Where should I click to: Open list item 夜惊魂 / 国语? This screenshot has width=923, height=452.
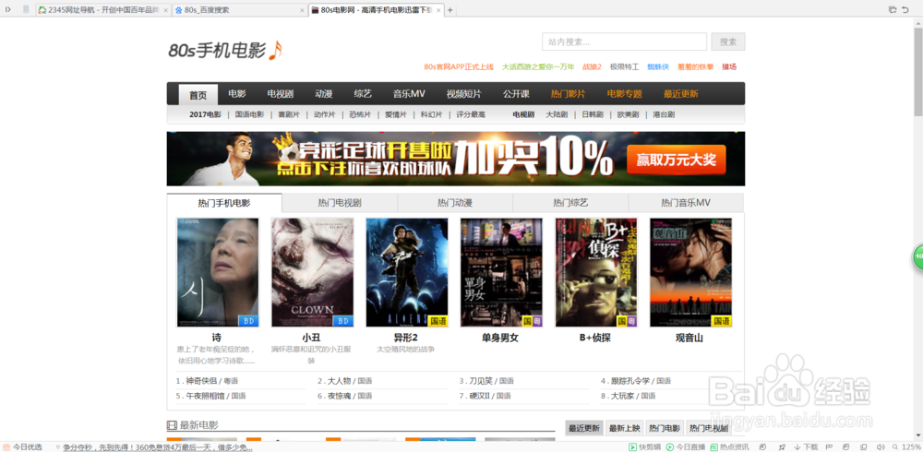(350, 396)
